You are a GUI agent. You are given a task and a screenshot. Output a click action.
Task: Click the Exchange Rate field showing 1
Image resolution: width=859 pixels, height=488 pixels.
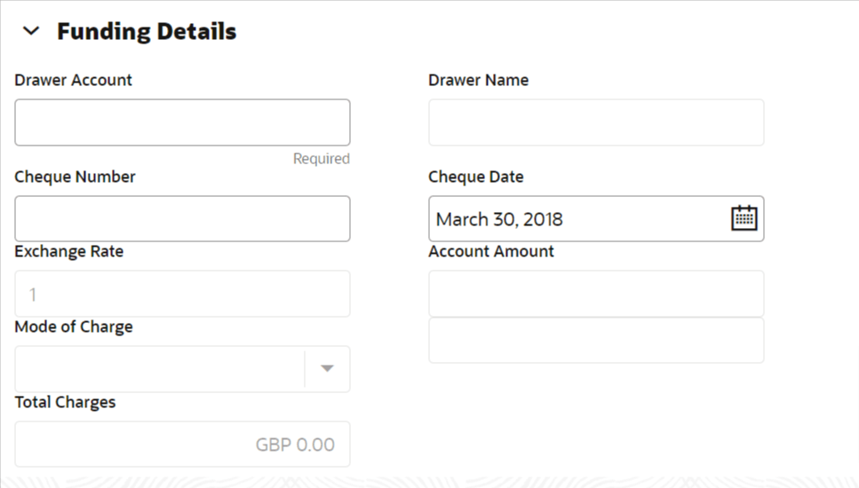182,294
